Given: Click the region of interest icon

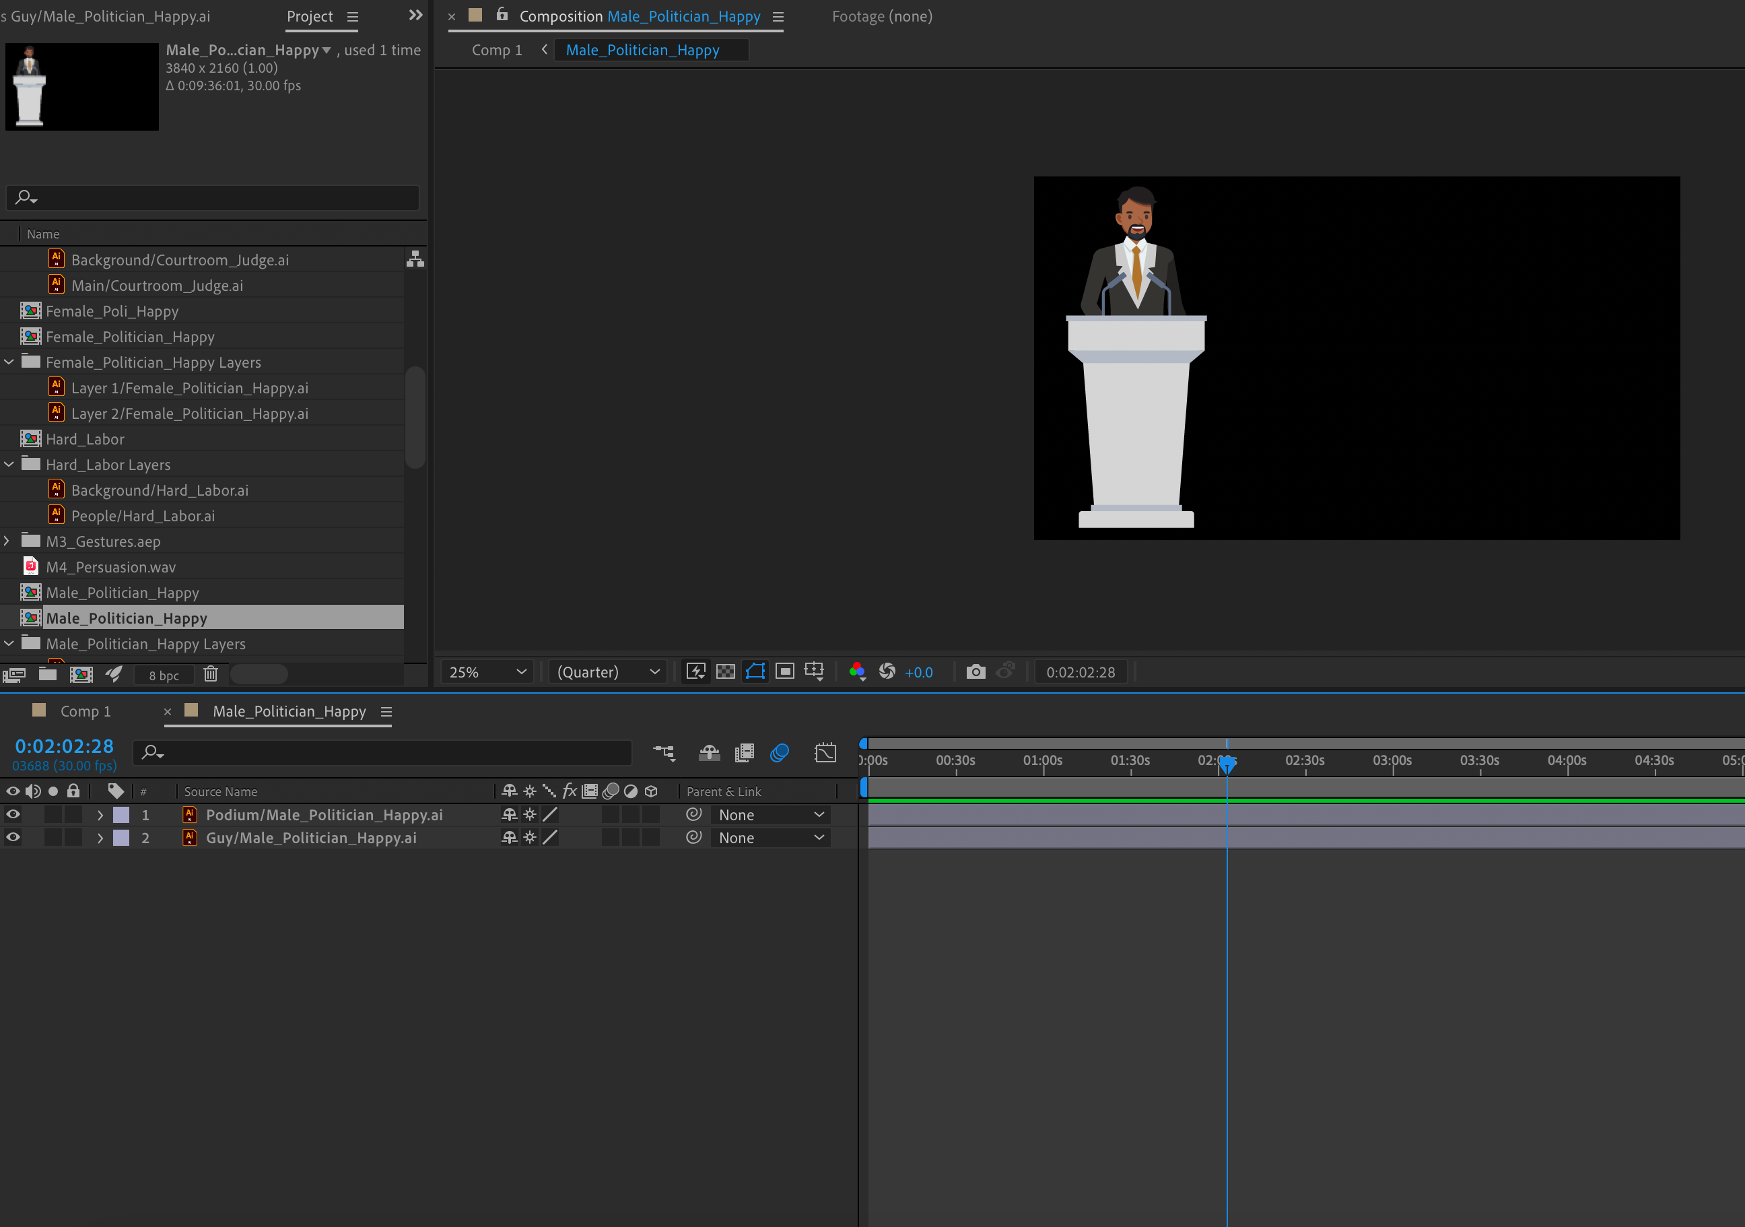Looking at the screenshot, I should click(784, 671).
